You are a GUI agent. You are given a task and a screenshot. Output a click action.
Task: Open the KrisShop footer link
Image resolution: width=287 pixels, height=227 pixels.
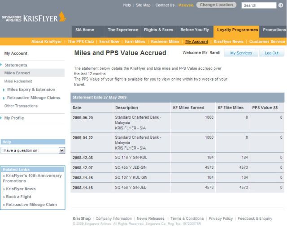click(82, 218)
